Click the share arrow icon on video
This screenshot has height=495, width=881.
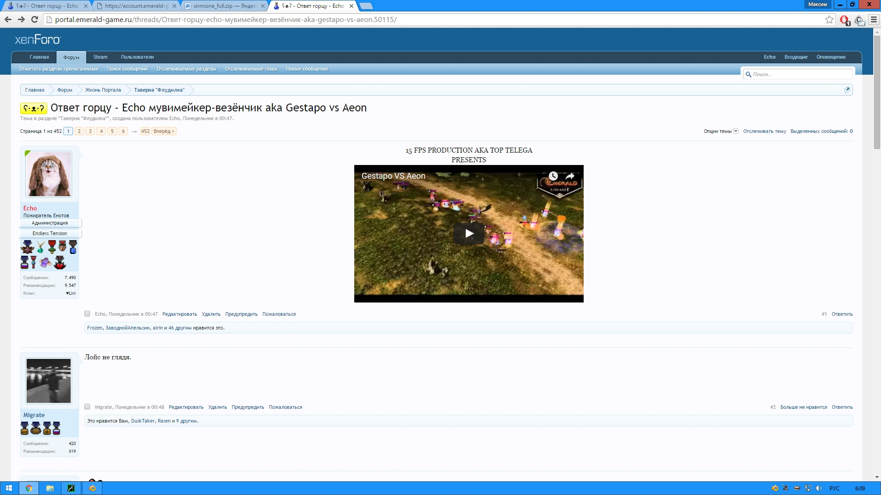(570, 176)
